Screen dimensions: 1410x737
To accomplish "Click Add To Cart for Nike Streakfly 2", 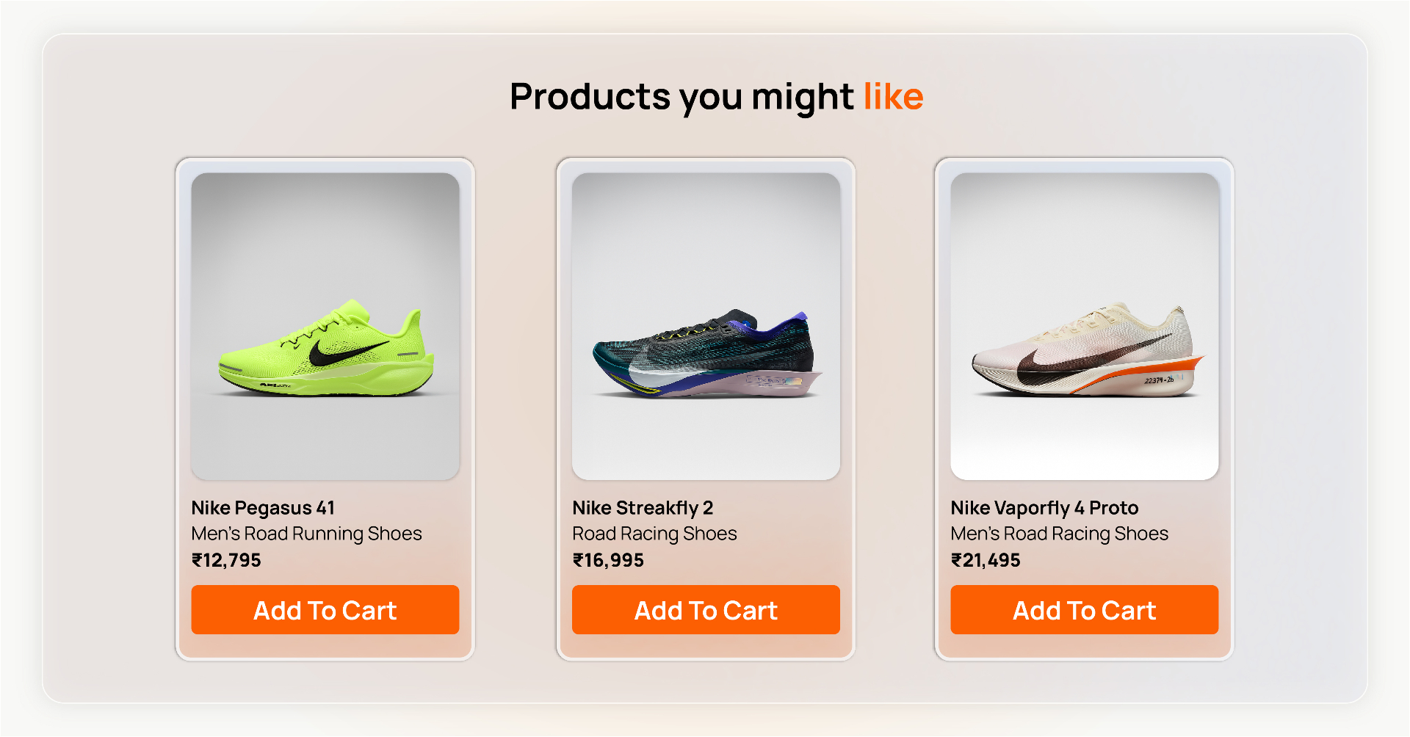I will (x=706, y=610).
